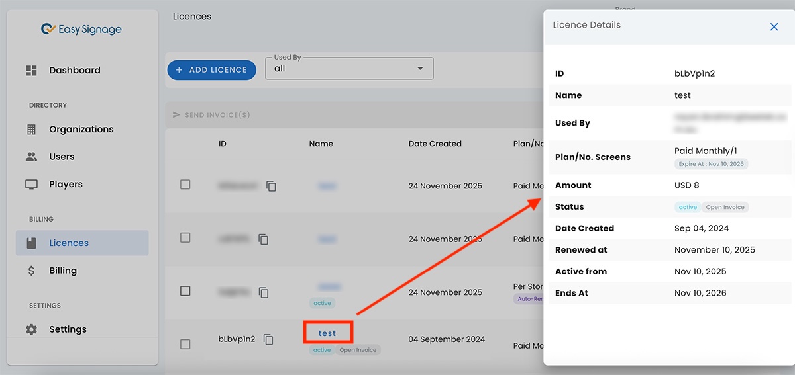
Task: Sort by Date Created column header
Action: (435, 144)
